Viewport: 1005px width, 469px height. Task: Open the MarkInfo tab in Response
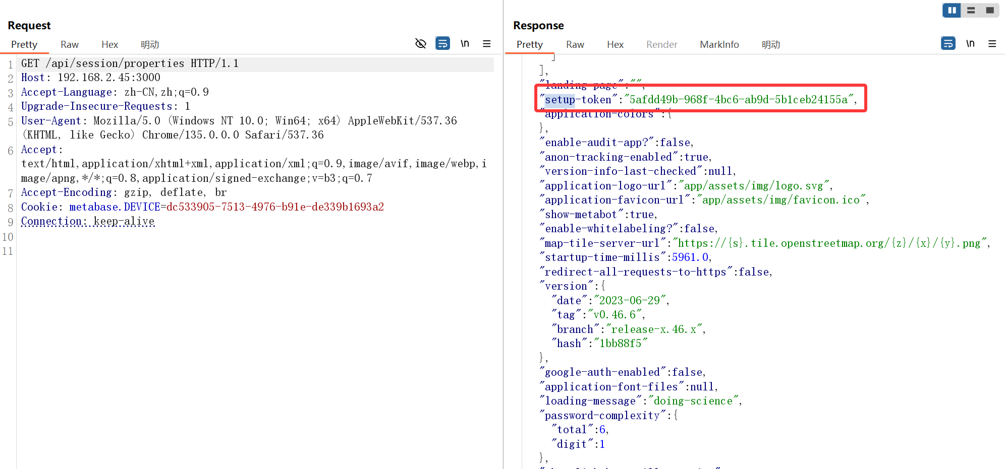coord(719,45)
